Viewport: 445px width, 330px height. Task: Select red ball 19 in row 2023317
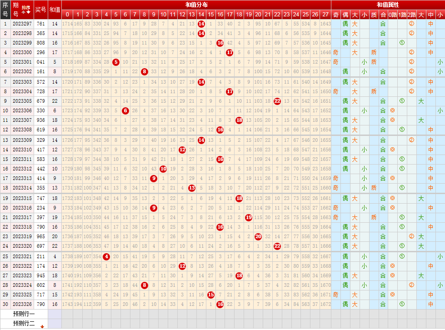coord(249,217)
